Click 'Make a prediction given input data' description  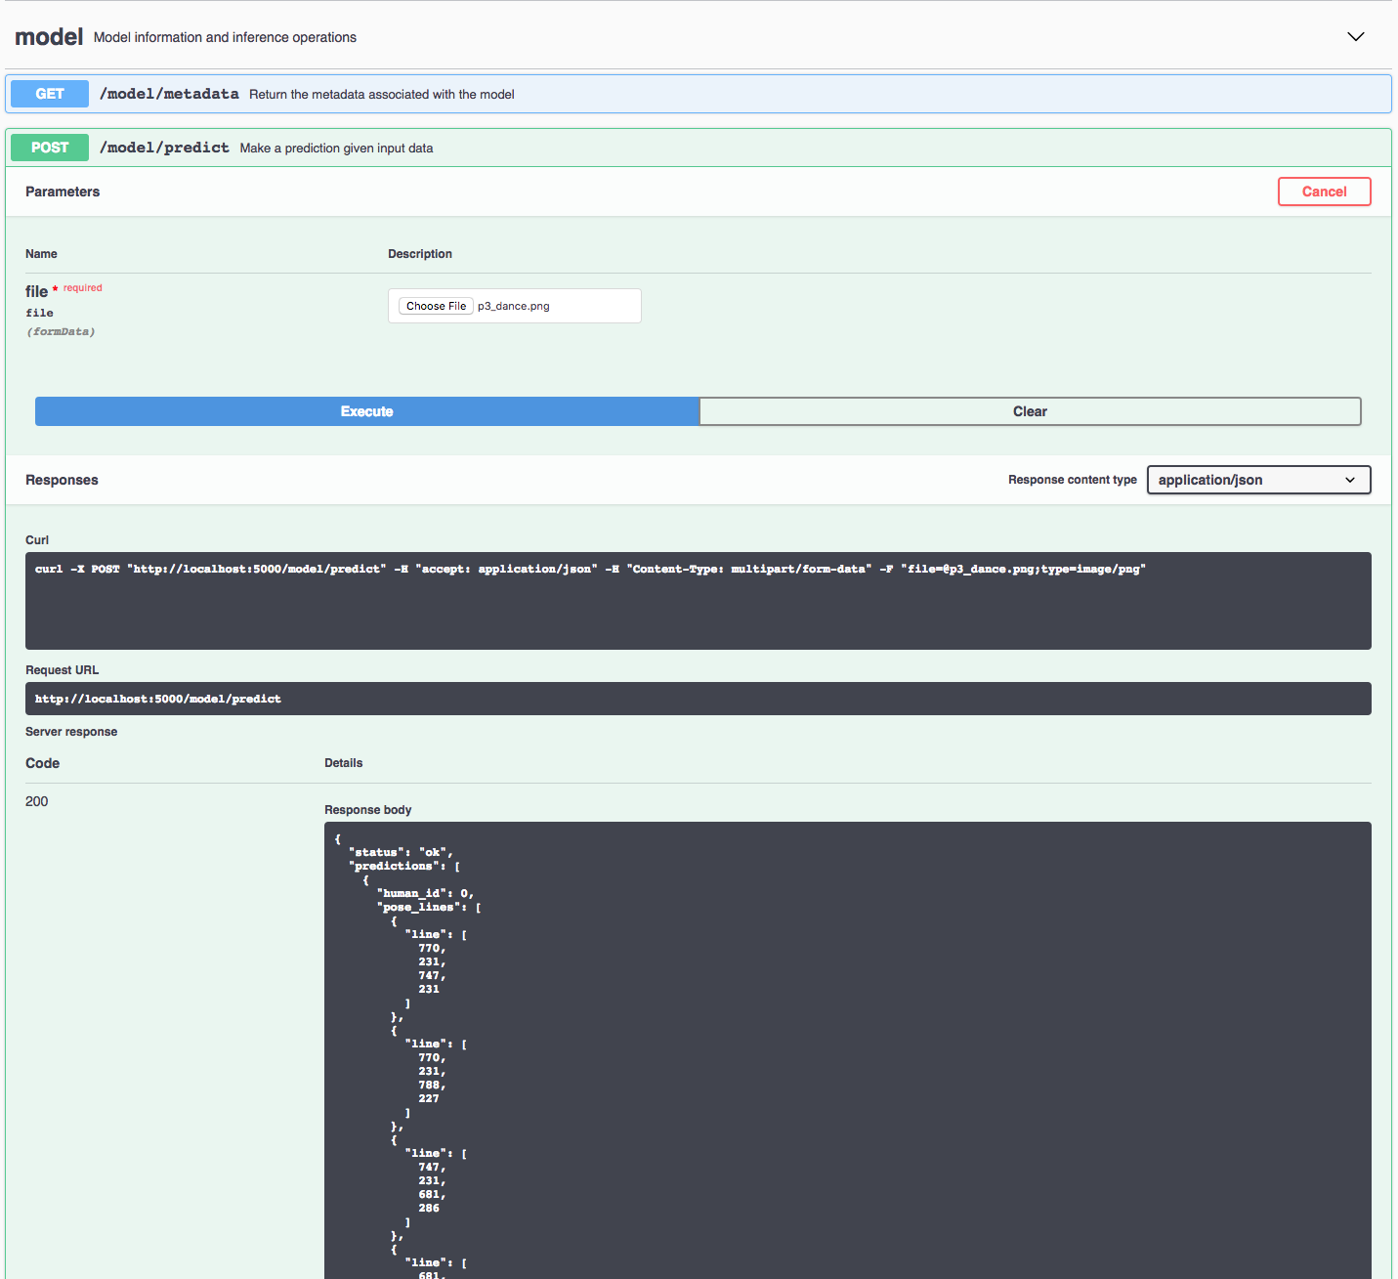tap(336, 149)
